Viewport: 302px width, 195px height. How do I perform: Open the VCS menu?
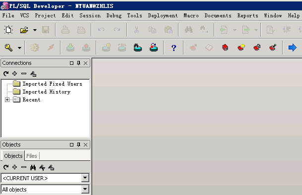point(25,15)
